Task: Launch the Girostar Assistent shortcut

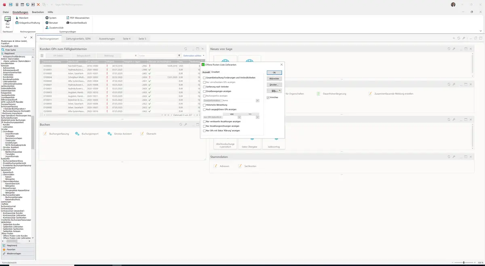Action: tap(120, 133)
